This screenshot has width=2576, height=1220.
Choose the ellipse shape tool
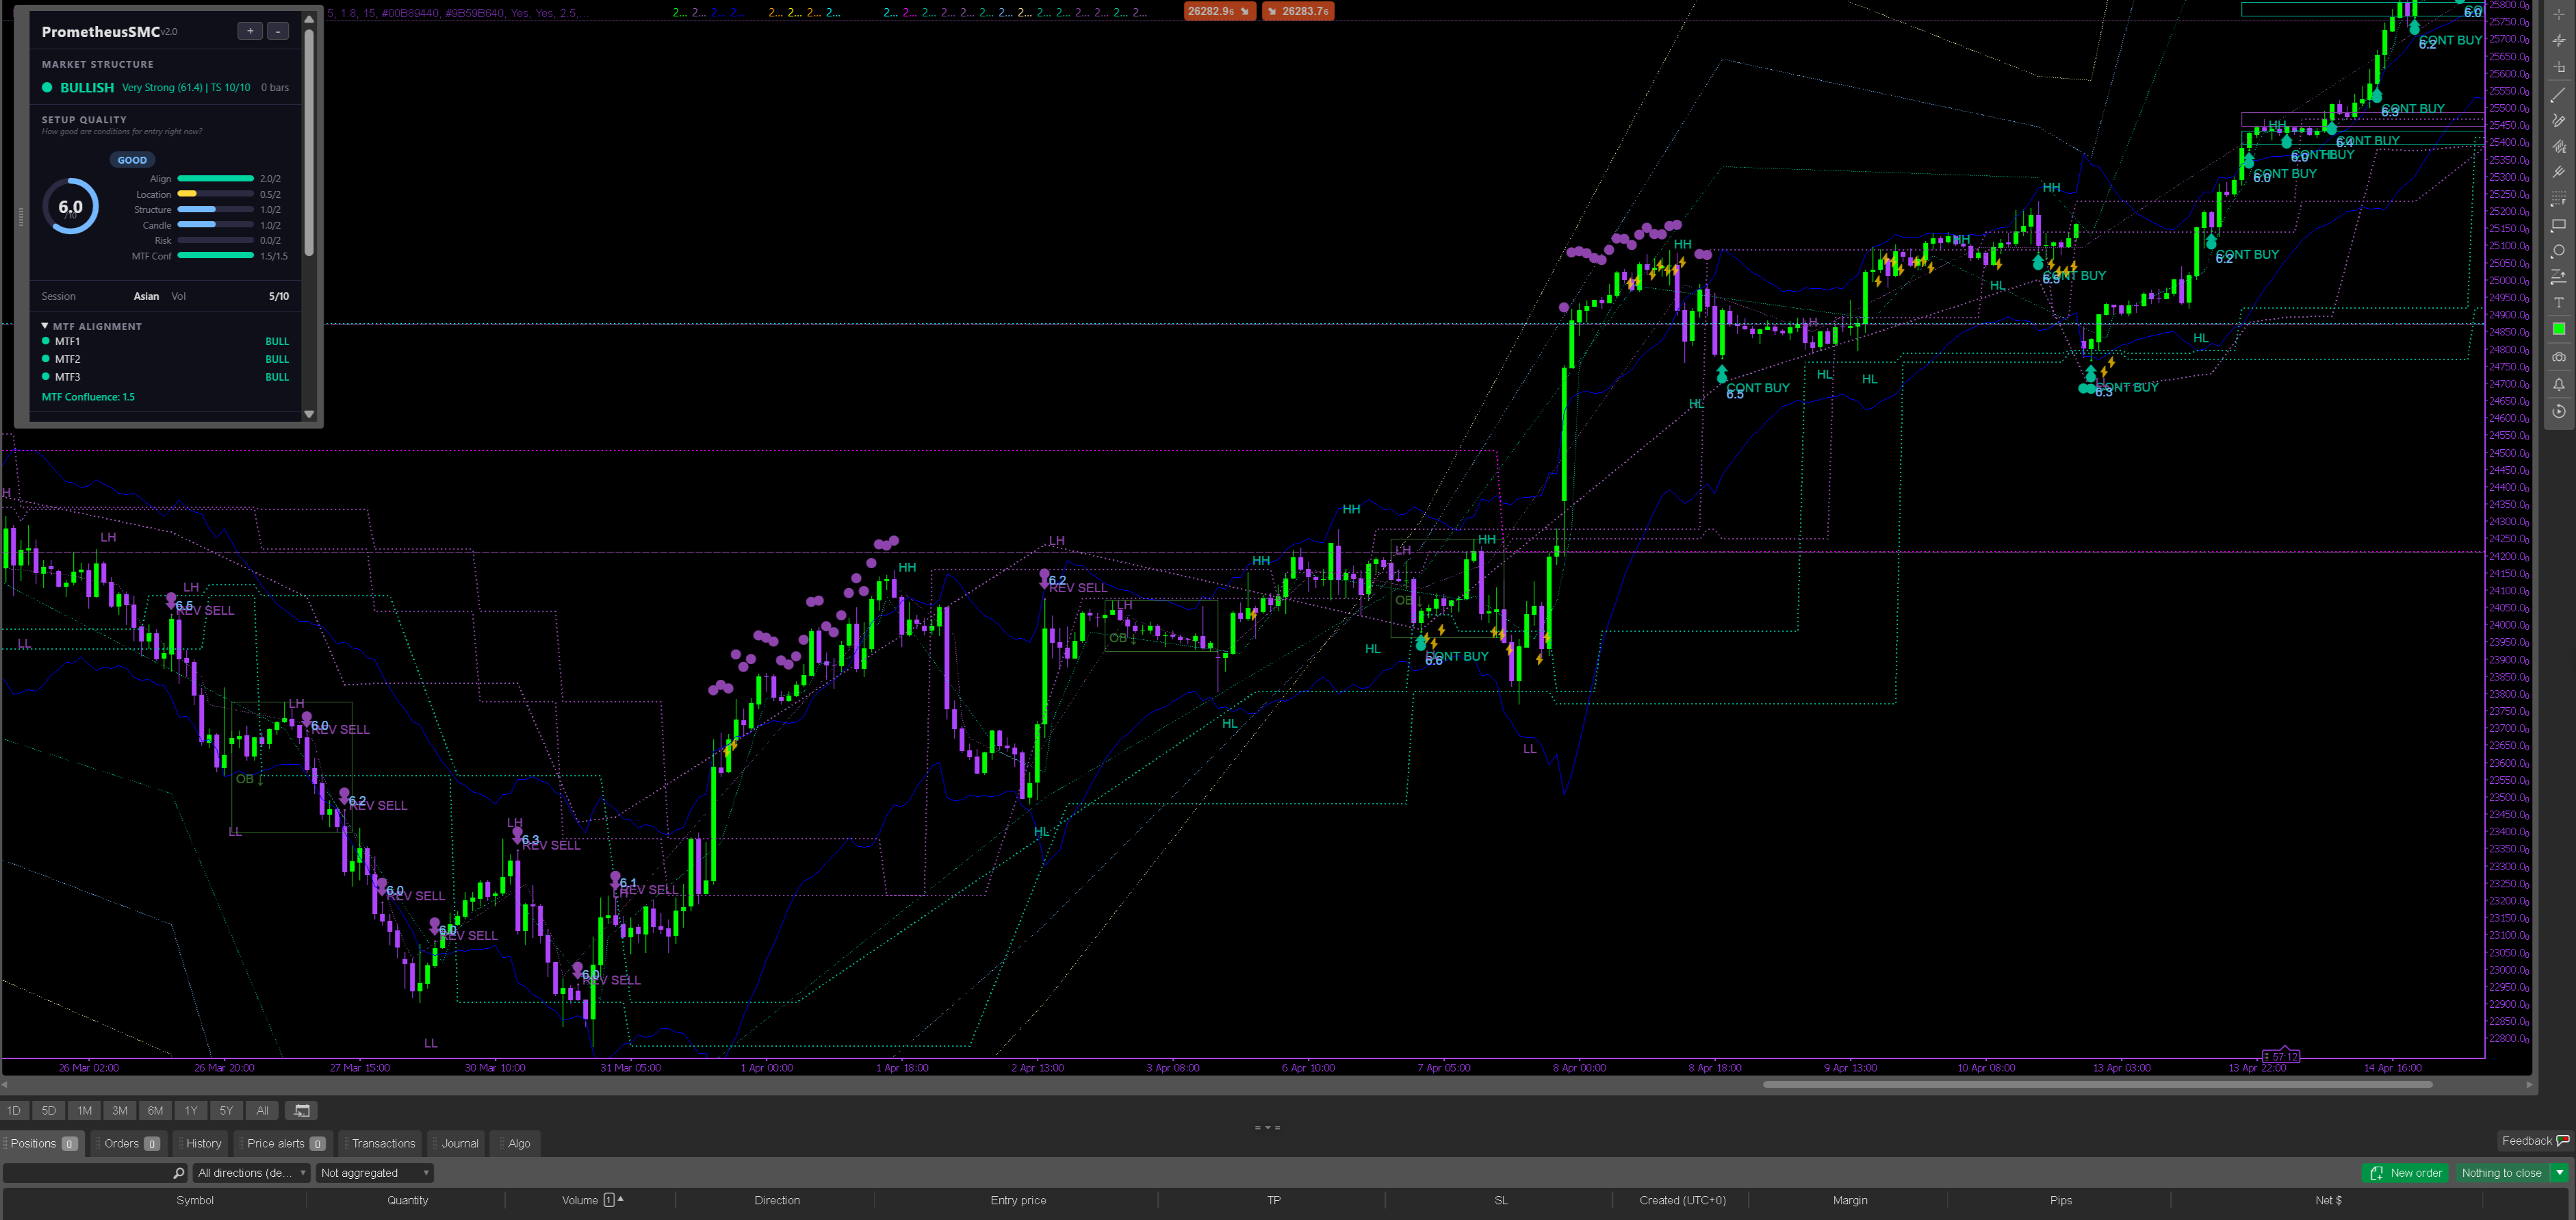click(2558, 251)
